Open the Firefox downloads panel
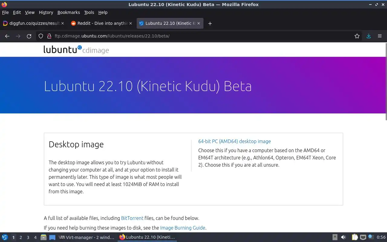 369,36
